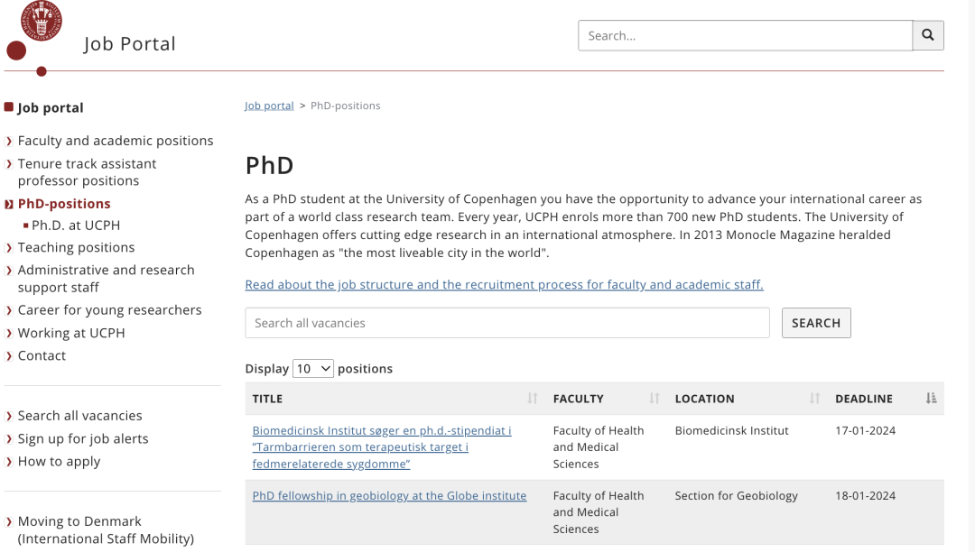Open the Display positions count dropdown
This screenshot has height=552, width=975.
click(313, 369)
